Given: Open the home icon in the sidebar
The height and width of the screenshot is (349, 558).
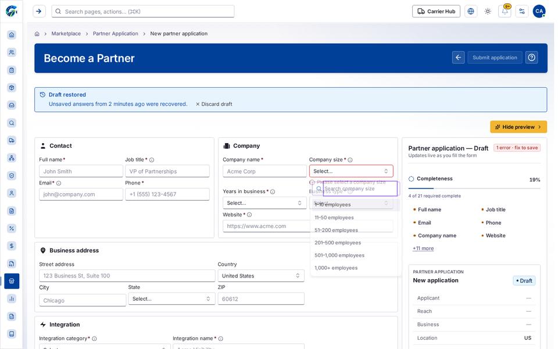Looking at the screenshot, I should [12, 34].
